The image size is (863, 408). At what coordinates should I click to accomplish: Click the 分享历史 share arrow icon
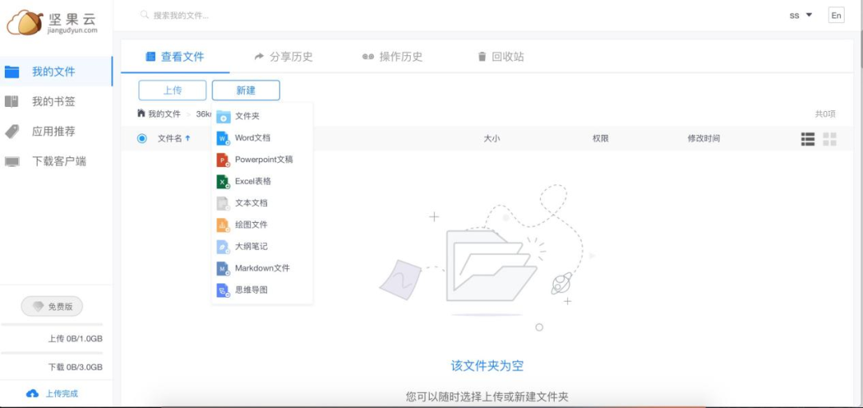click(259, 57)
